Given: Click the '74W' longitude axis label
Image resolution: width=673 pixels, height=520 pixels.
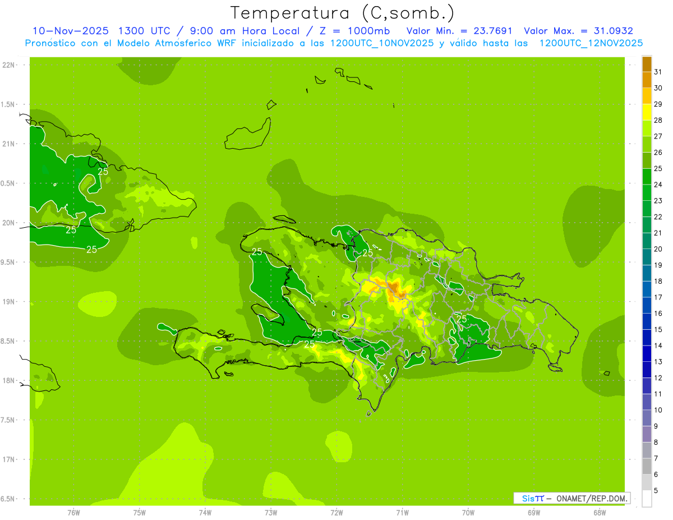Looking at the screenshot, I should point(205,512).
